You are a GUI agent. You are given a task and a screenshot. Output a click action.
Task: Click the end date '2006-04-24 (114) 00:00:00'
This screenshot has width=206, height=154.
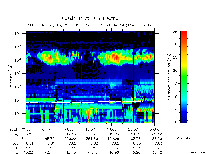coord(127,25)
